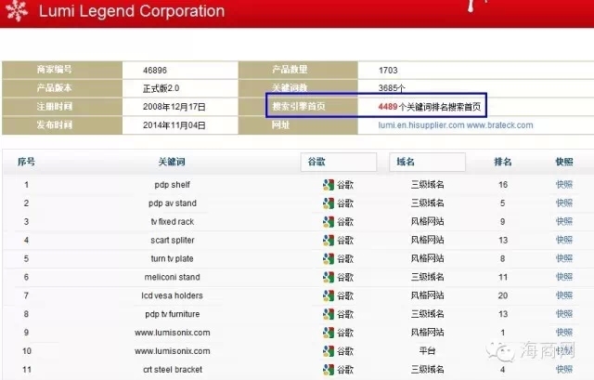The width and height of the screenshot is (594, 380).
Task: Select the keyword 'pdp shelf'
Action: pyautogui.click(x=172, y=185)
